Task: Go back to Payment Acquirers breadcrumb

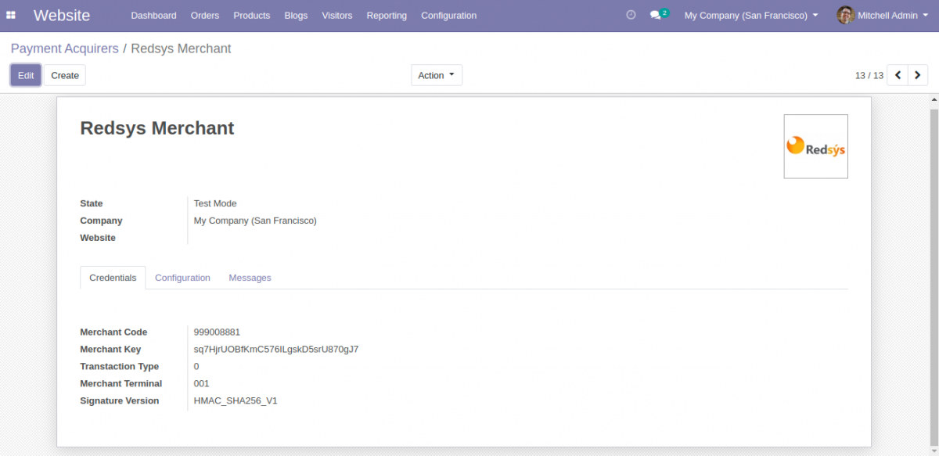Action: [65, 48]
